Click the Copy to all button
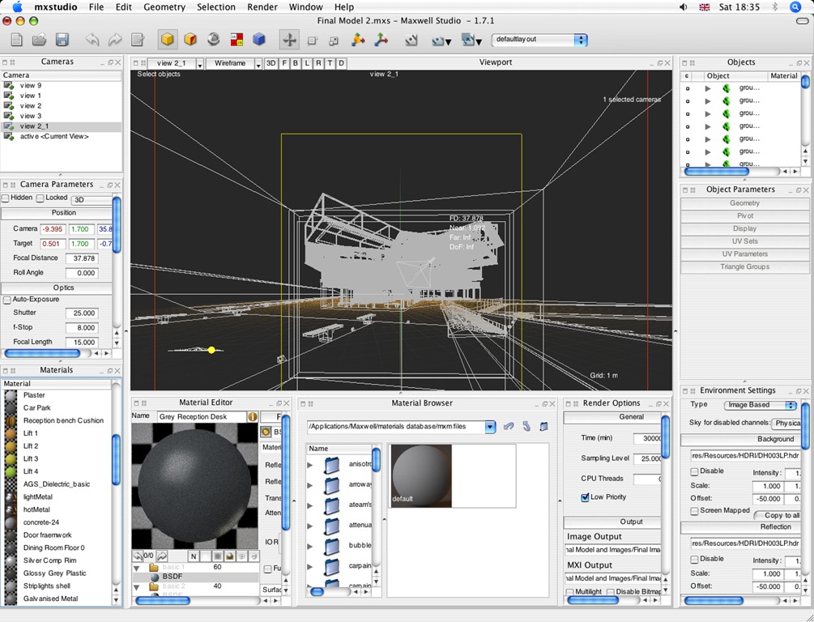The height and width of the screenshot is (622, 814). pos(778,515)
